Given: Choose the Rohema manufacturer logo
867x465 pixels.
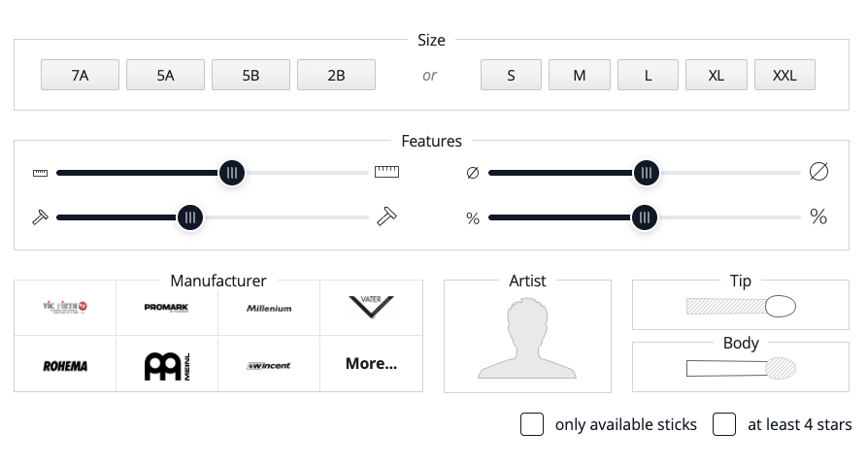Looking at the screenshot, I should click(x=65, y=365).
